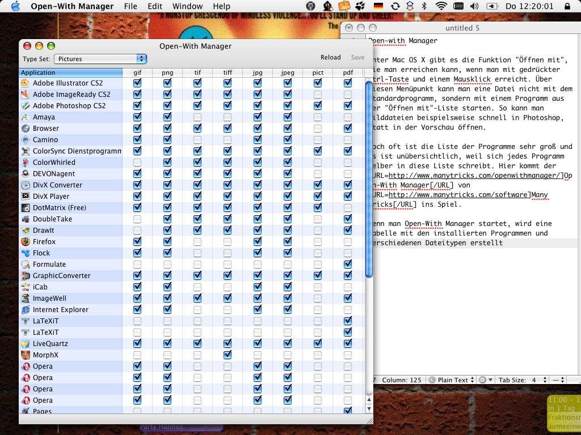The height and width of the screenshot is (435, 581).
Task: Open the volume menu bar icon
Action: pyautogui.click(x=474, y=6)
